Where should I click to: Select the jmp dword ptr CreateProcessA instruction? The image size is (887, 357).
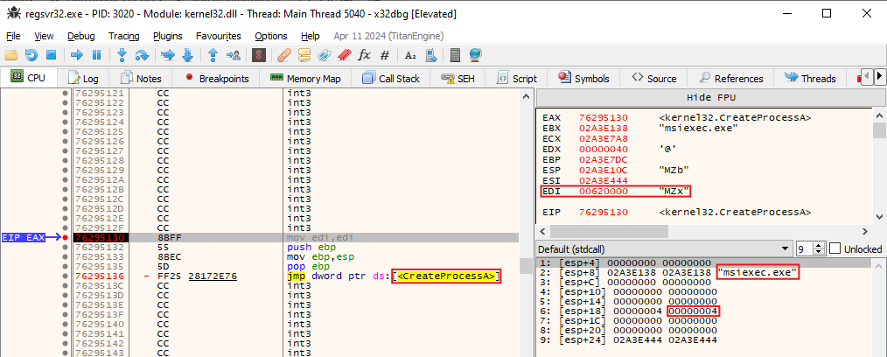coord(395,276)
